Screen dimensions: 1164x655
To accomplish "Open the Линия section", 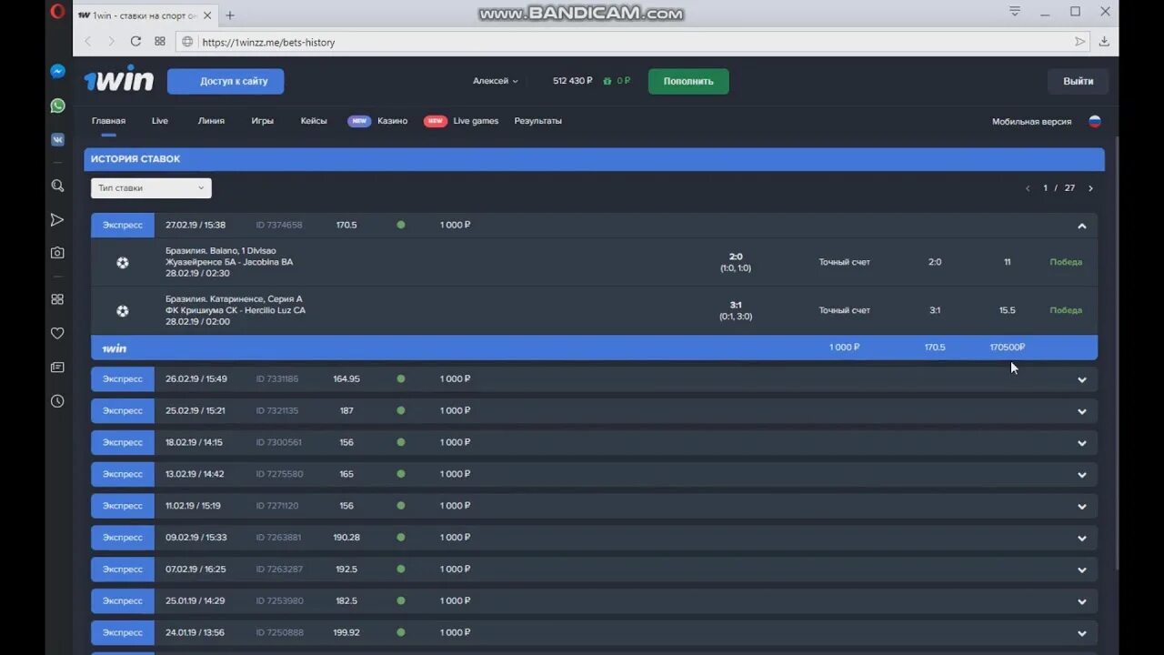I will point(211,121).
